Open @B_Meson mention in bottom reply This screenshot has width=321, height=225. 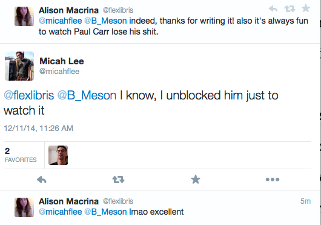[x=105, y=212]
